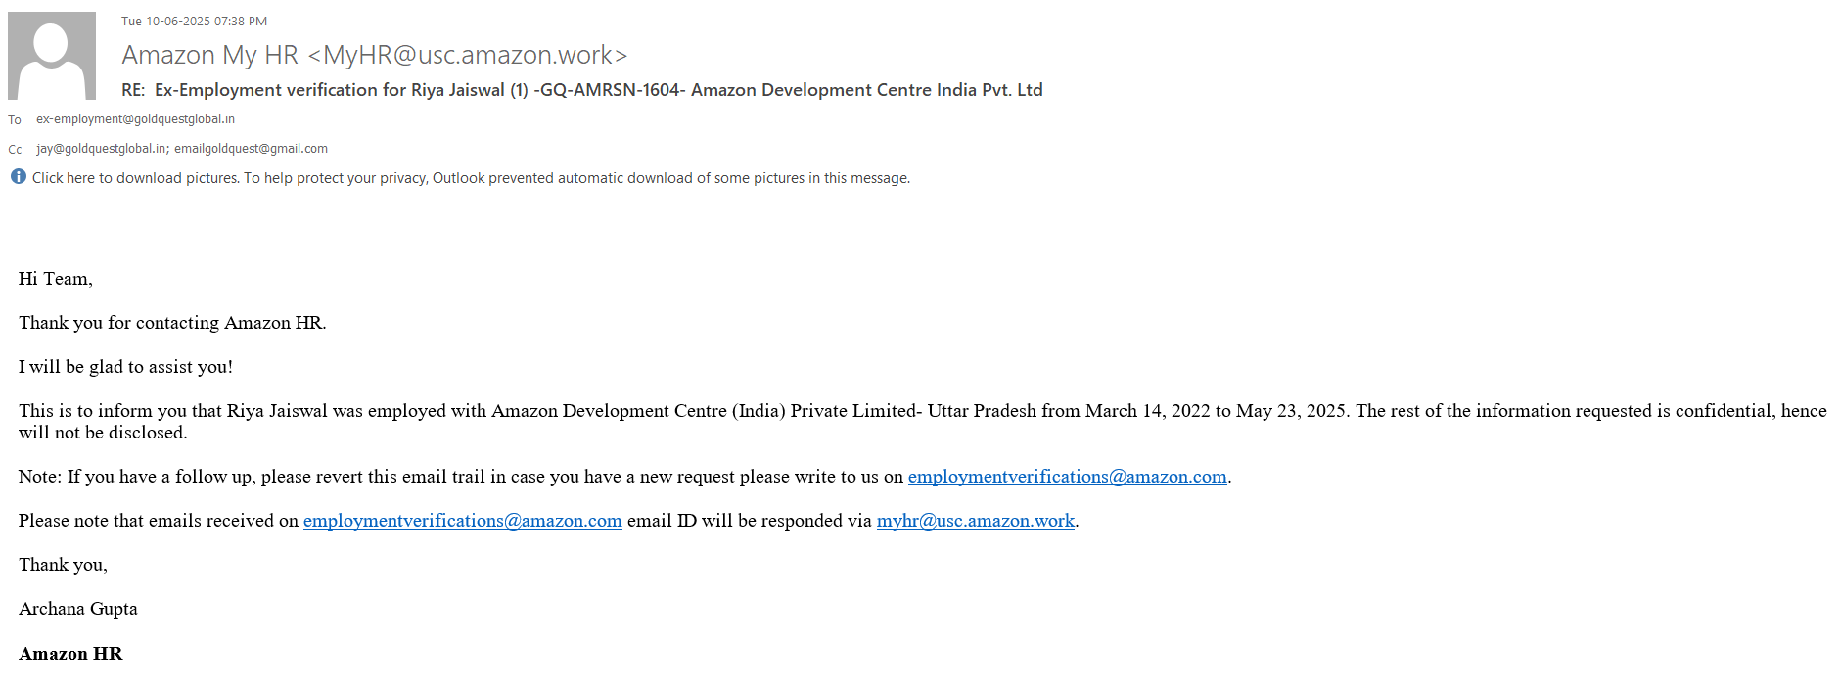Screen dimensions: 1840x692
Task: Click the "Thank you for contacting Amazon HR" line
Action: tap(172, 323)
